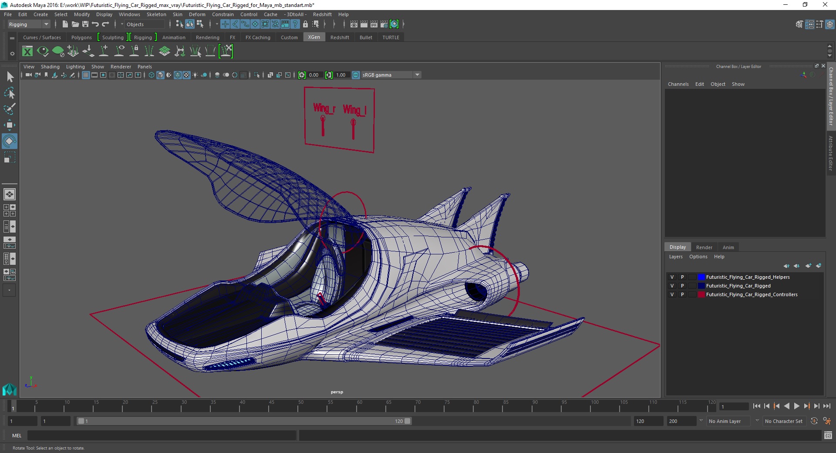This screenshot has height=453, width=836.
Task: Click the MEL command input field
Action: [161, 436]
